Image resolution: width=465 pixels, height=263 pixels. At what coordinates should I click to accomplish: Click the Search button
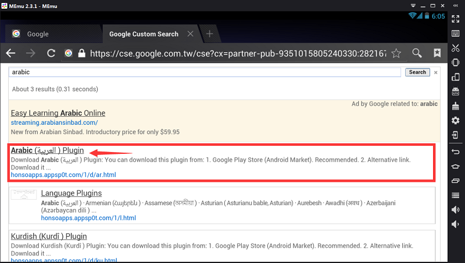click(417, 72)
